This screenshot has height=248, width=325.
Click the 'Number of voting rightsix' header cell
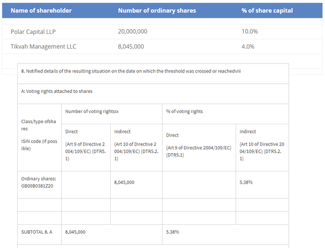[112, 114]
